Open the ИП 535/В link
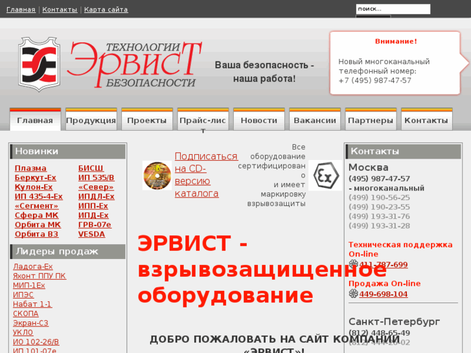 (x=97, y=177)
